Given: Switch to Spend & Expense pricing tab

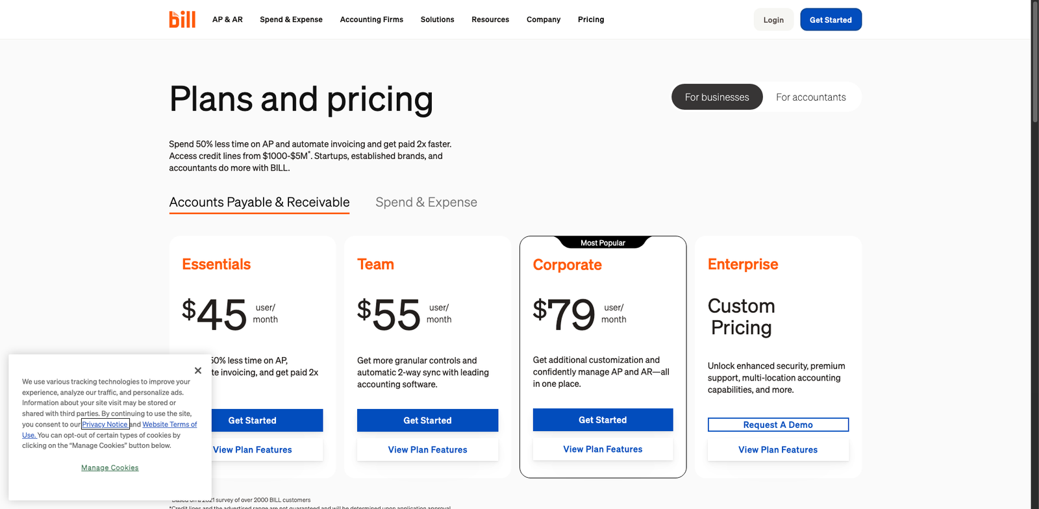Looking at the screenshot, I should coord(426,203).
